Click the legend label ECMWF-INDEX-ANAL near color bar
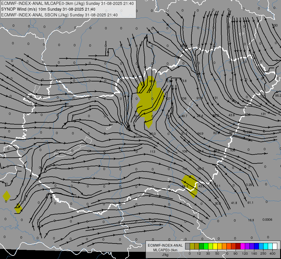 [165, 245]
